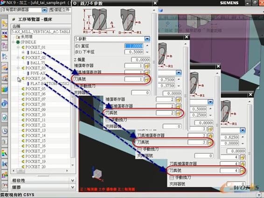
Task: Click lock icon beside 補償寄存器 value 2
Action: click(179, 100)
